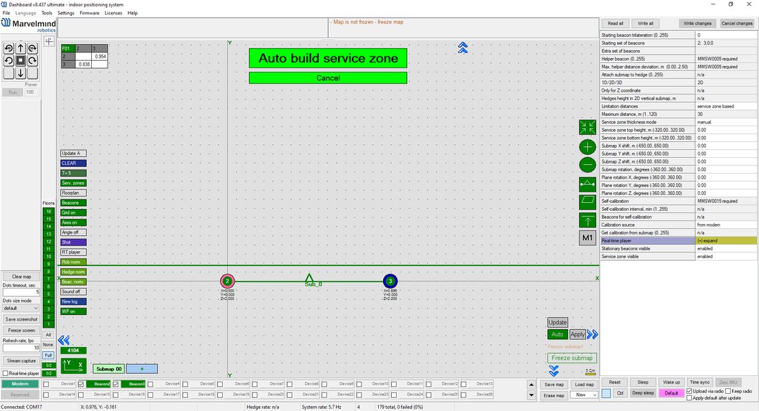Collapse the left panel with blue left chevrons
This screenshot has width=759, height=411.
click(64, 341)
